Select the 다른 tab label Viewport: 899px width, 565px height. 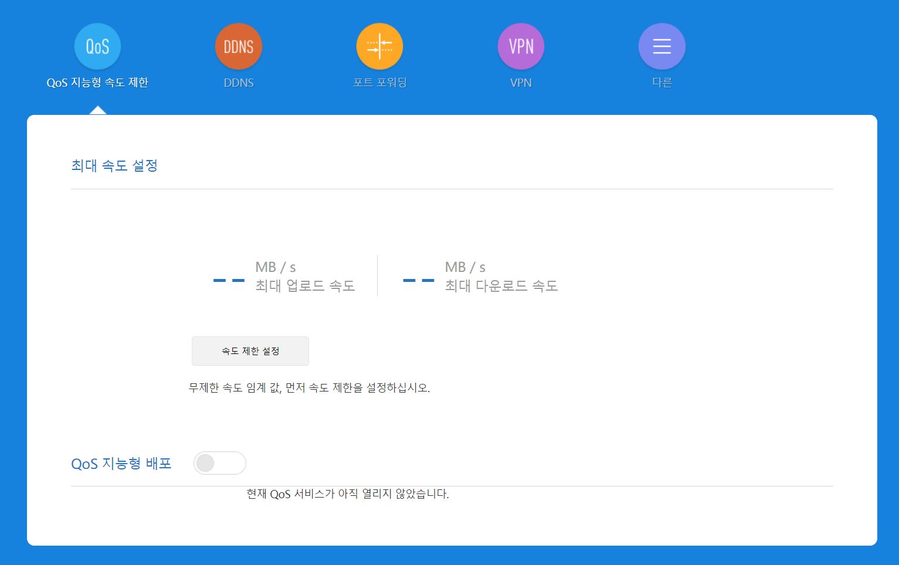pyautogui.click(x=662, y=83)
